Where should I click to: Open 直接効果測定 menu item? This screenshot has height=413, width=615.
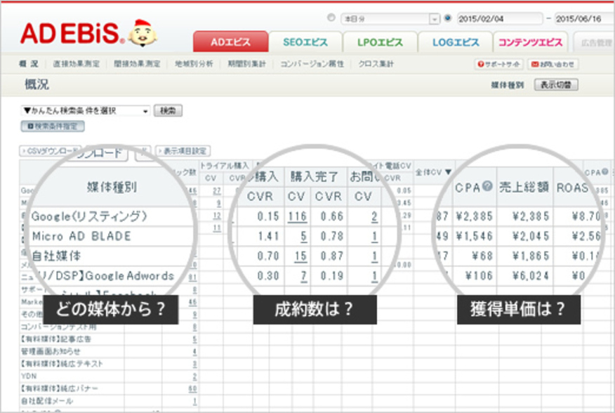pyautogui.click(x=77, y=64)
